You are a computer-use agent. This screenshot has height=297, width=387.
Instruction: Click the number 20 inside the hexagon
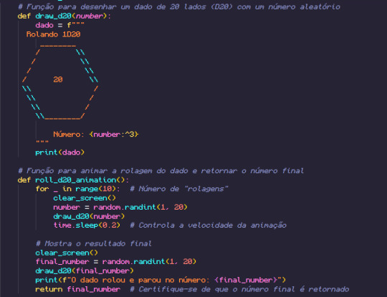coord(58,79)
